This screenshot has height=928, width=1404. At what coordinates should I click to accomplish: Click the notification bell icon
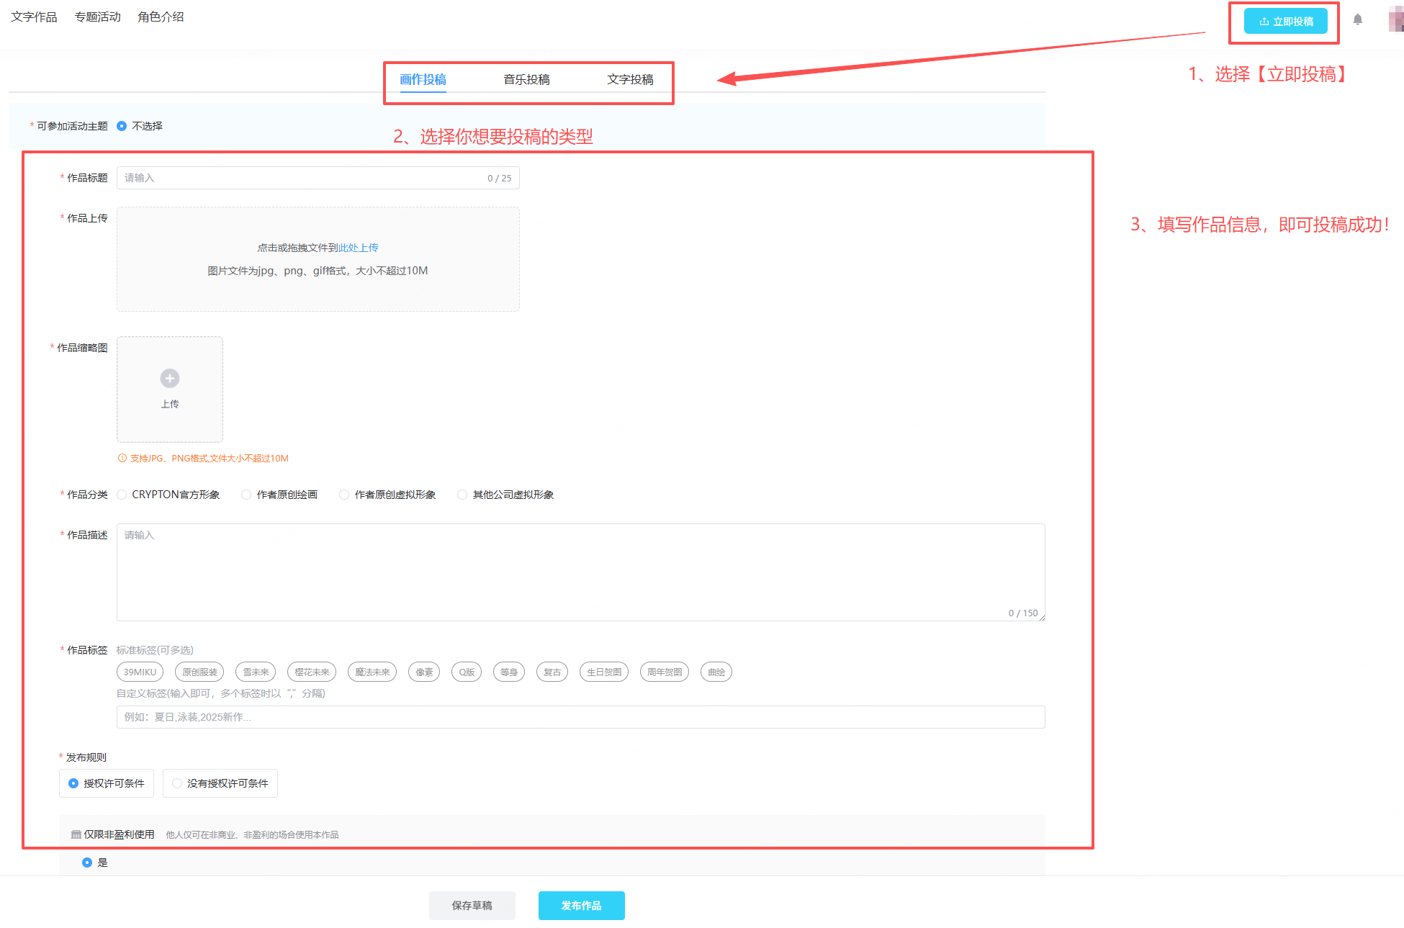(1357, 19)
